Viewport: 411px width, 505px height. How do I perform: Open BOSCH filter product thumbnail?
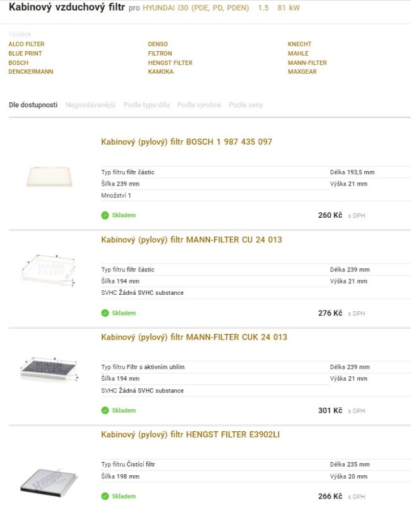click(49, 177)
